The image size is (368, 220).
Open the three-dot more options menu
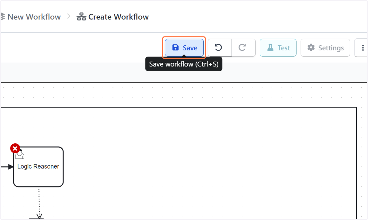coord(362,48)
